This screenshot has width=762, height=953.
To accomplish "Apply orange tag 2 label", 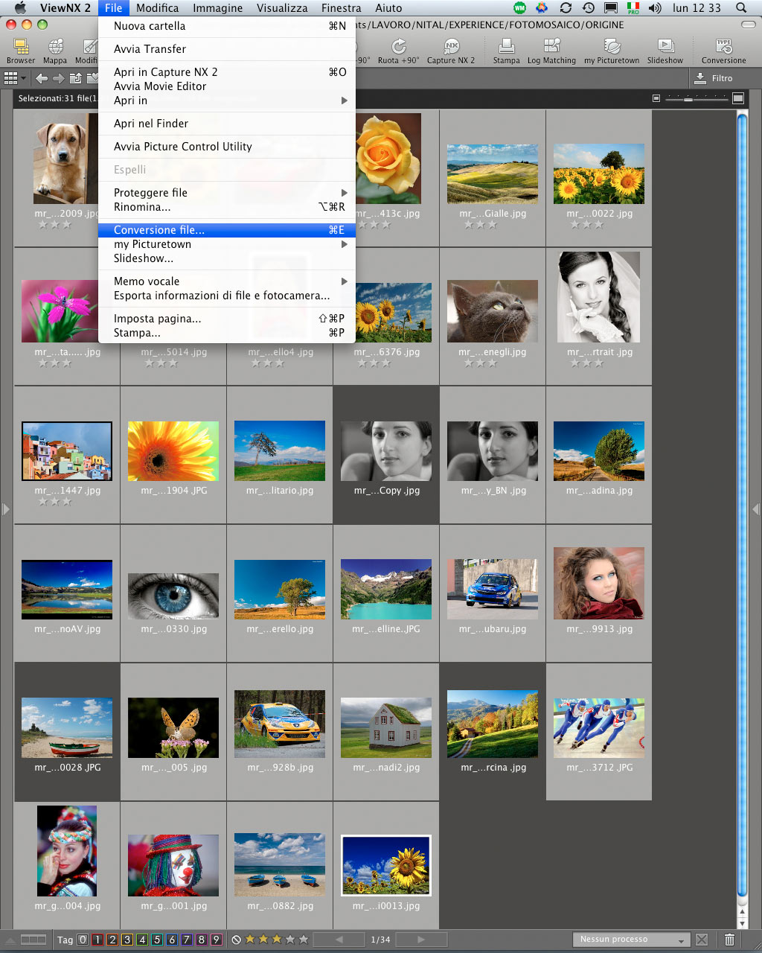I will [112, 940].
